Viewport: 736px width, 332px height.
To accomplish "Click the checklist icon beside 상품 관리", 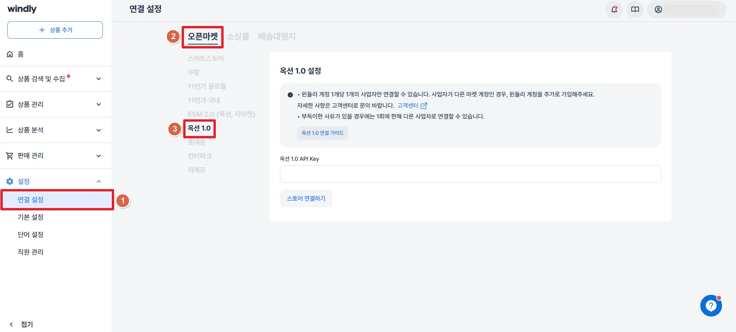I will pyautogui.click(x=10, y=104).
